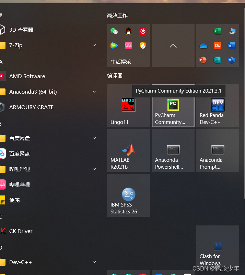Screen dimensions: 245x275
Task: Launch Publisher from the office folder tile
Action: [217, 60]
